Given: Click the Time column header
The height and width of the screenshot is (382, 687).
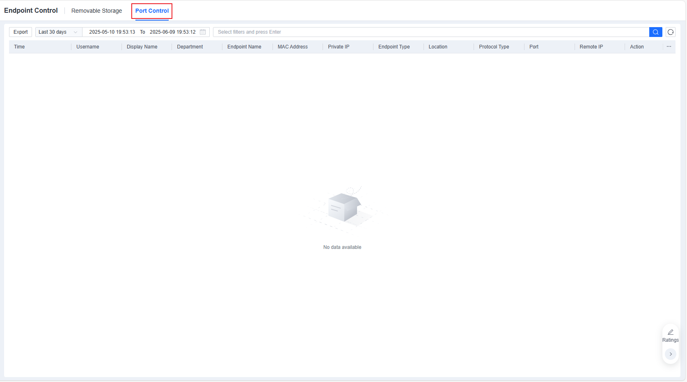Looking at the screenshot, I should click(x=19, y=47).
